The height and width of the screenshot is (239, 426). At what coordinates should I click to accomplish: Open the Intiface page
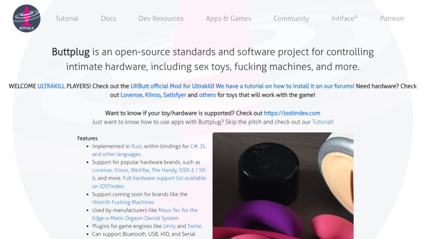pyautogui.click(x=344, y=18)
